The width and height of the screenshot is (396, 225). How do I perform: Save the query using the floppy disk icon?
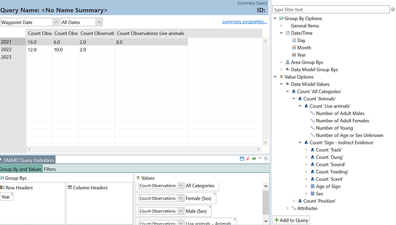[242, 158]
